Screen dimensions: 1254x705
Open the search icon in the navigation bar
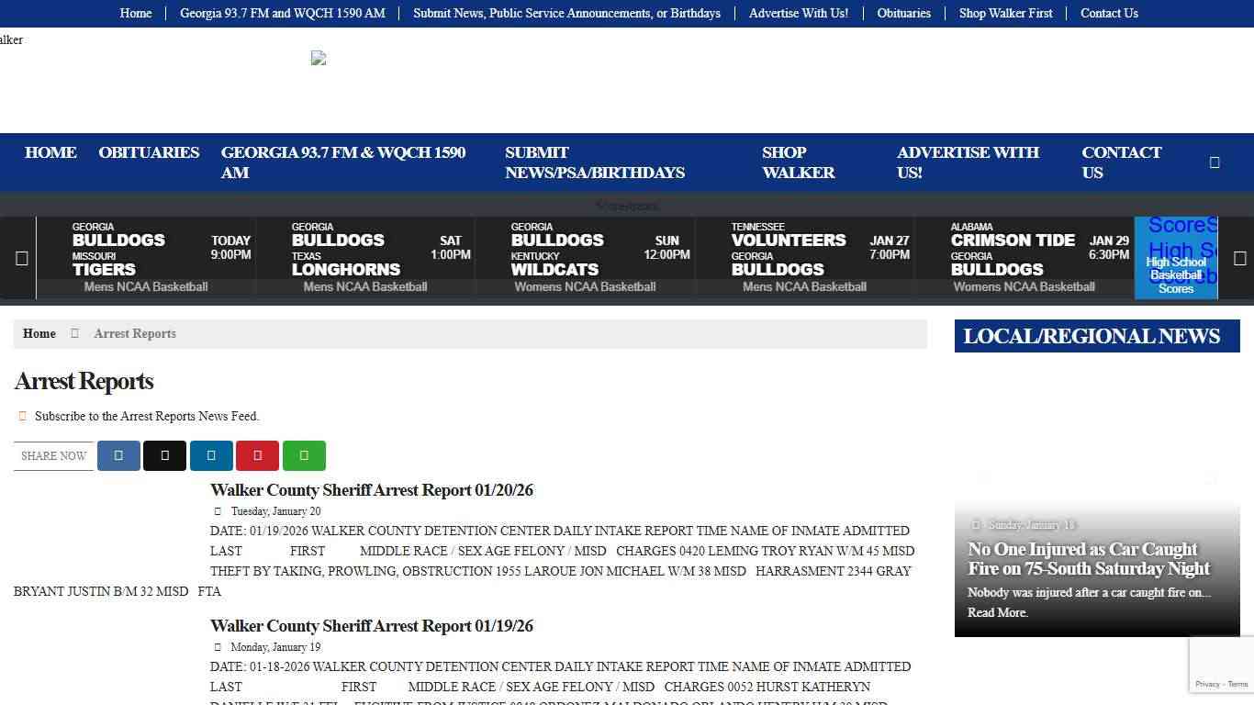point(1214,162)
